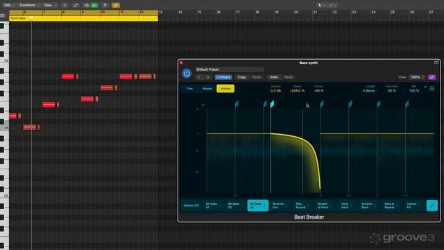Open the View menu in the piano roll
The image size is (444, 250).
(x=50, y=5)
